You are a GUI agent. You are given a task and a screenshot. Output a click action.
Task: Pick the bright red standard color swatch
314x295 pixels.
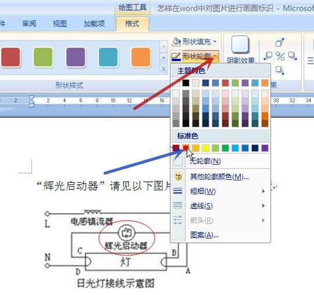point(186,148)
